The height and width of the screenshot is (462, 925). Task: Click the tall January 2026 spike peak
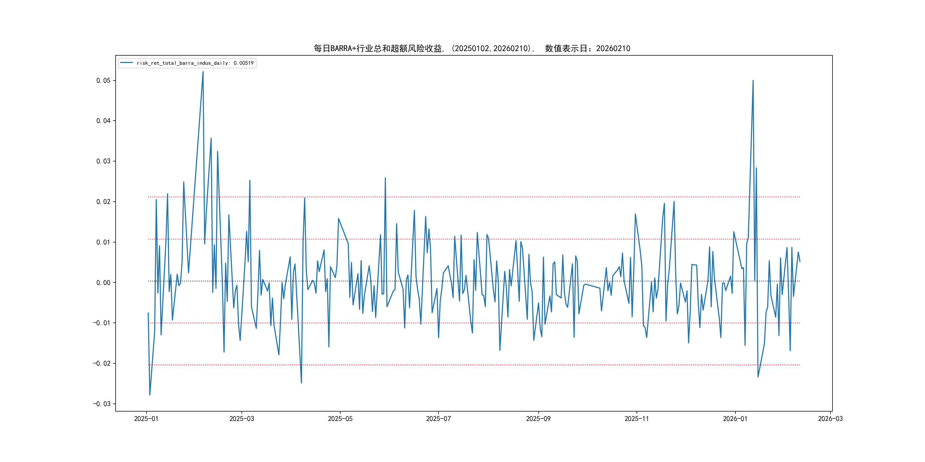pos(753,81)
